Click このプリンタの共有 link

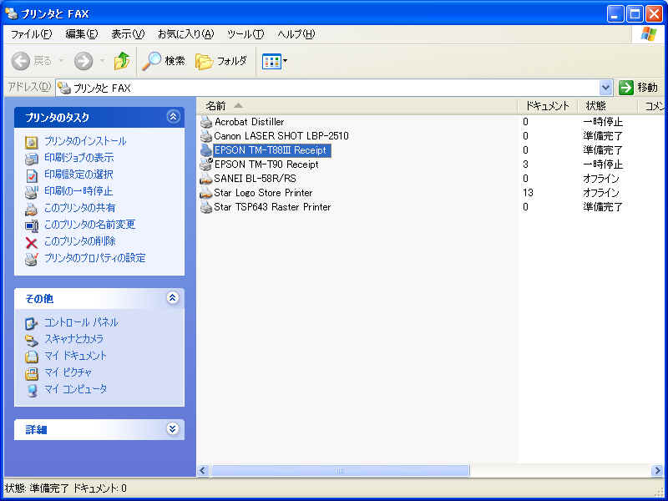pos(79,207)
